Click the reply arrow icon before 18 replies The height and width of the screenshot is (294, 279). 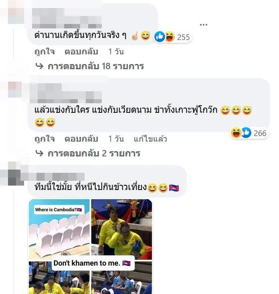point(39,66)
